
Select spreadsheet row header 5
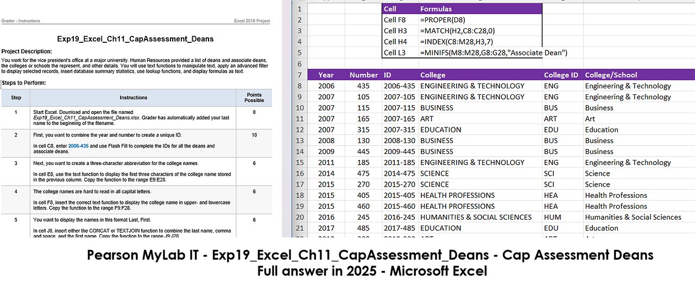pos(300,53)
